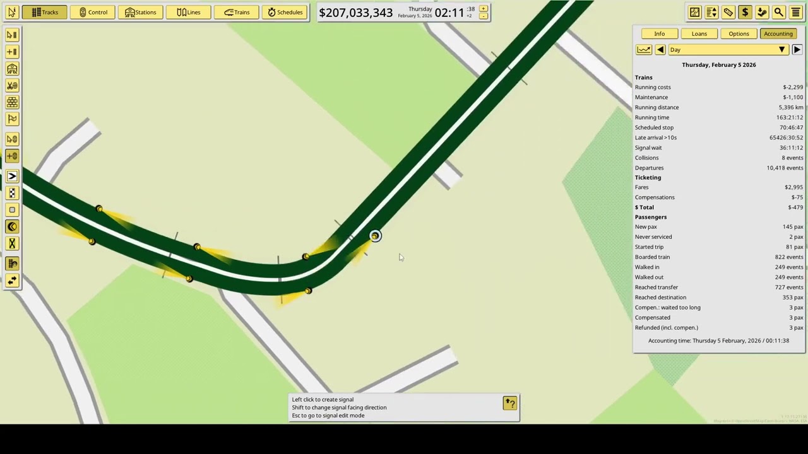The height and width of the screenshot is (454, 808).
Task: Select the track junction signal tool
Action: pos(12,264)
